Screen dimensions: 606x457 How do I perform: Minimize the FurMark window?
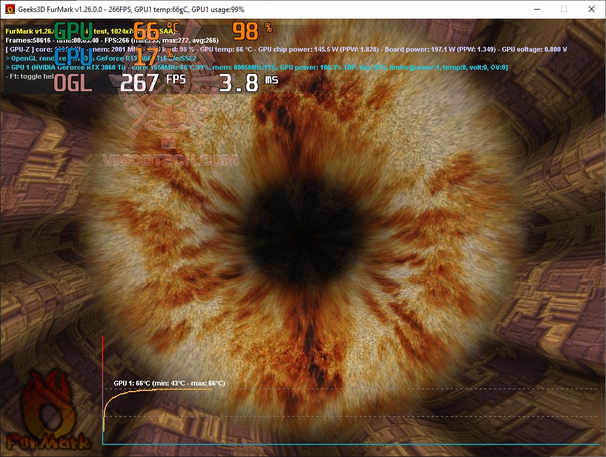[x=537, y=9]
